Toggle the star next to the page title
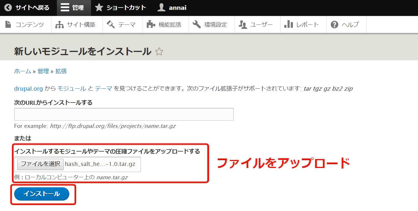Screen dimensions: 418x211 [x=159, y=51]
